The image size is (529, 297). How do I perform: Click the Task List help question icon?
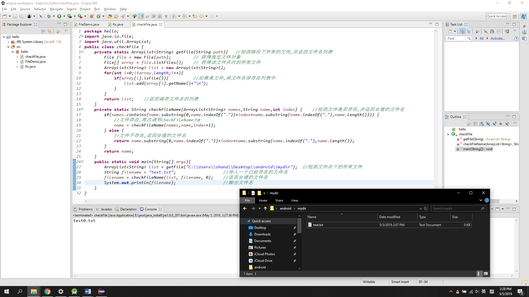coord(516,38)
